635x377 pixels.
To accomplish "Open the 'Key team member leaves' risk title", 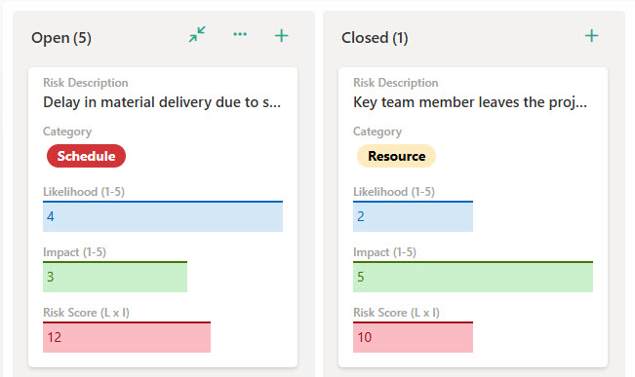I will [x=470, y=102].
